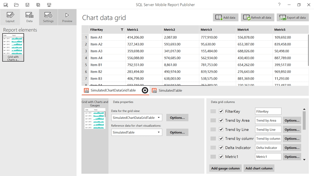This screenshot has height=176, width=314.
Task: Click the columns list scroll up arrow
Action: 304,109
